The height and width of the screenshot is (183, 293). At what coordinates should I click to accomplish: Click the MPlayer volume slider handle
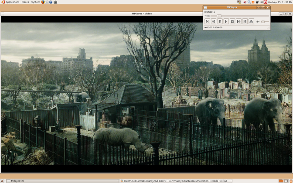coord(263,22)
